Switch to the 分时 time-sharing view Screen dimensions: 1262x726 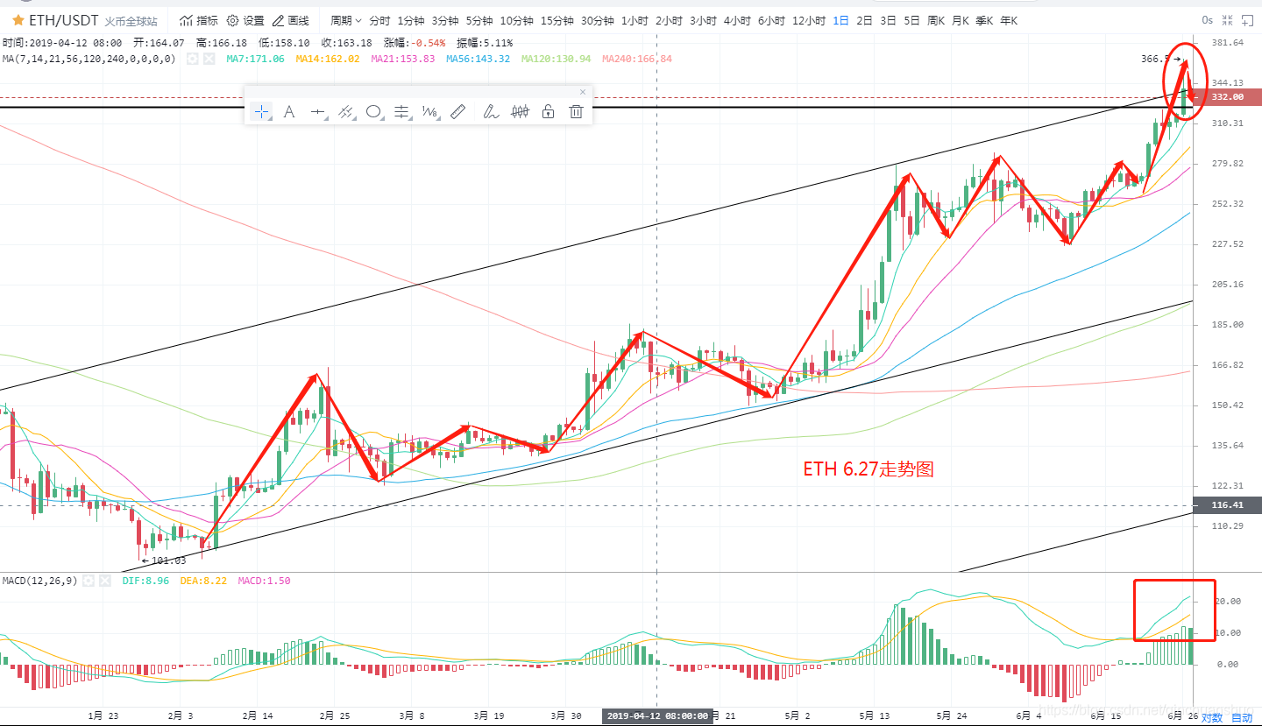point(379,20)
